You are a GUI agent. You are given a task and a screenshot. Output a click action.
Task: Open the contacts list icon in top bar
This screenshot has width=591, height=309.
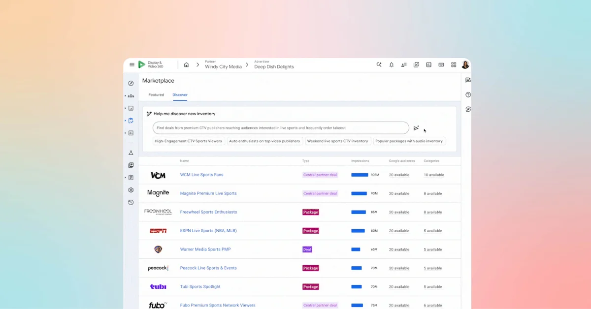[x=404, y=64]
